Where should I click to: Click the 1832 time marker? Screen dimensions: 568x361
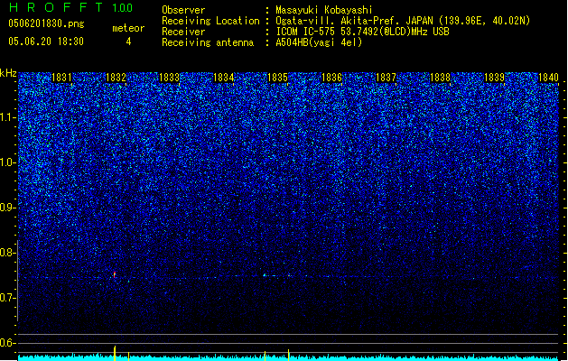[x=116, y=78]
